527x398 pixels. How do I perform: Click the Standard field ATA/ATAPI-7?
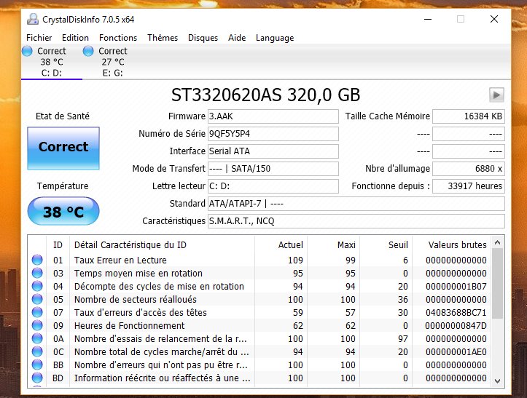pos(356,203)
